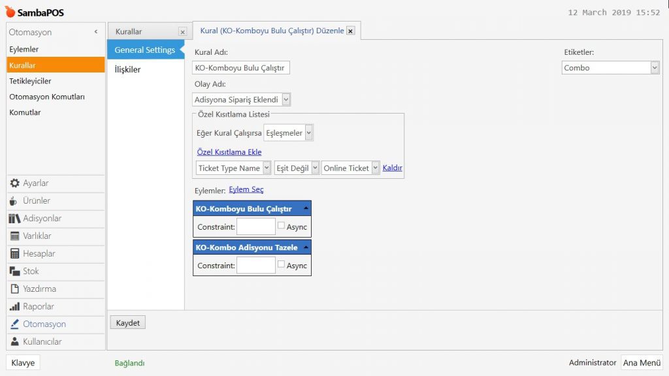
Task: Toggle Async for KO-Kombo Adisyonu Tazele
Action: click(281, 264)
